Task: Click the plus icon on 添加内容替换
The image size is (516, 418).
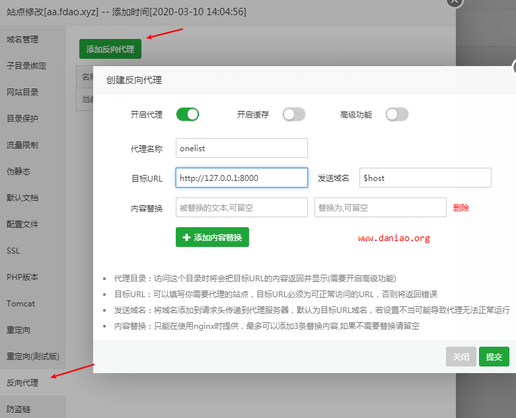Action: point(186,237)
